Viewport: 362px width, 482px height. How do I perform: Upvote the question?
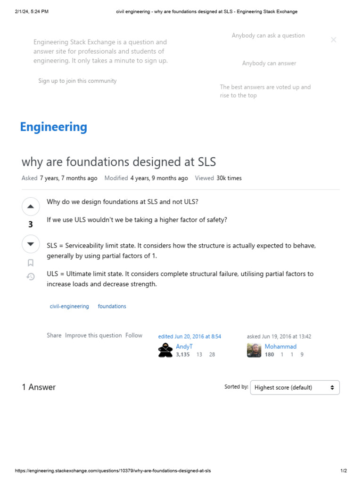[x=31, y=206]
